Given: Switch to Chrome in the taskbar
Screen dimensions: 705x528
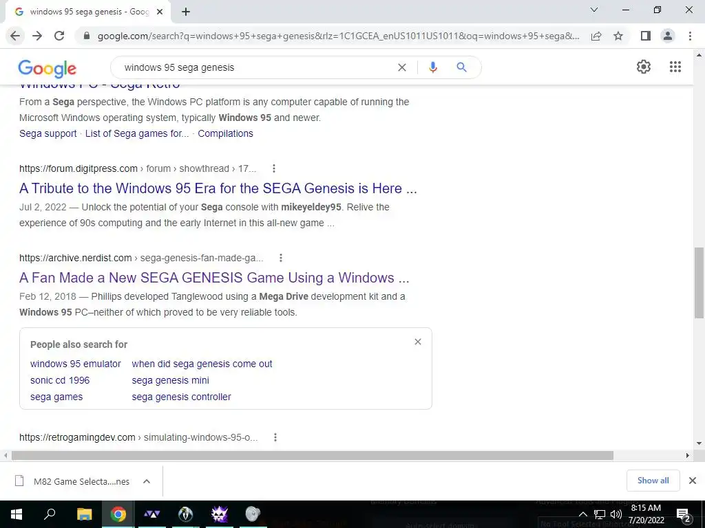Looking at the screenshot, I should click(118, 514).
